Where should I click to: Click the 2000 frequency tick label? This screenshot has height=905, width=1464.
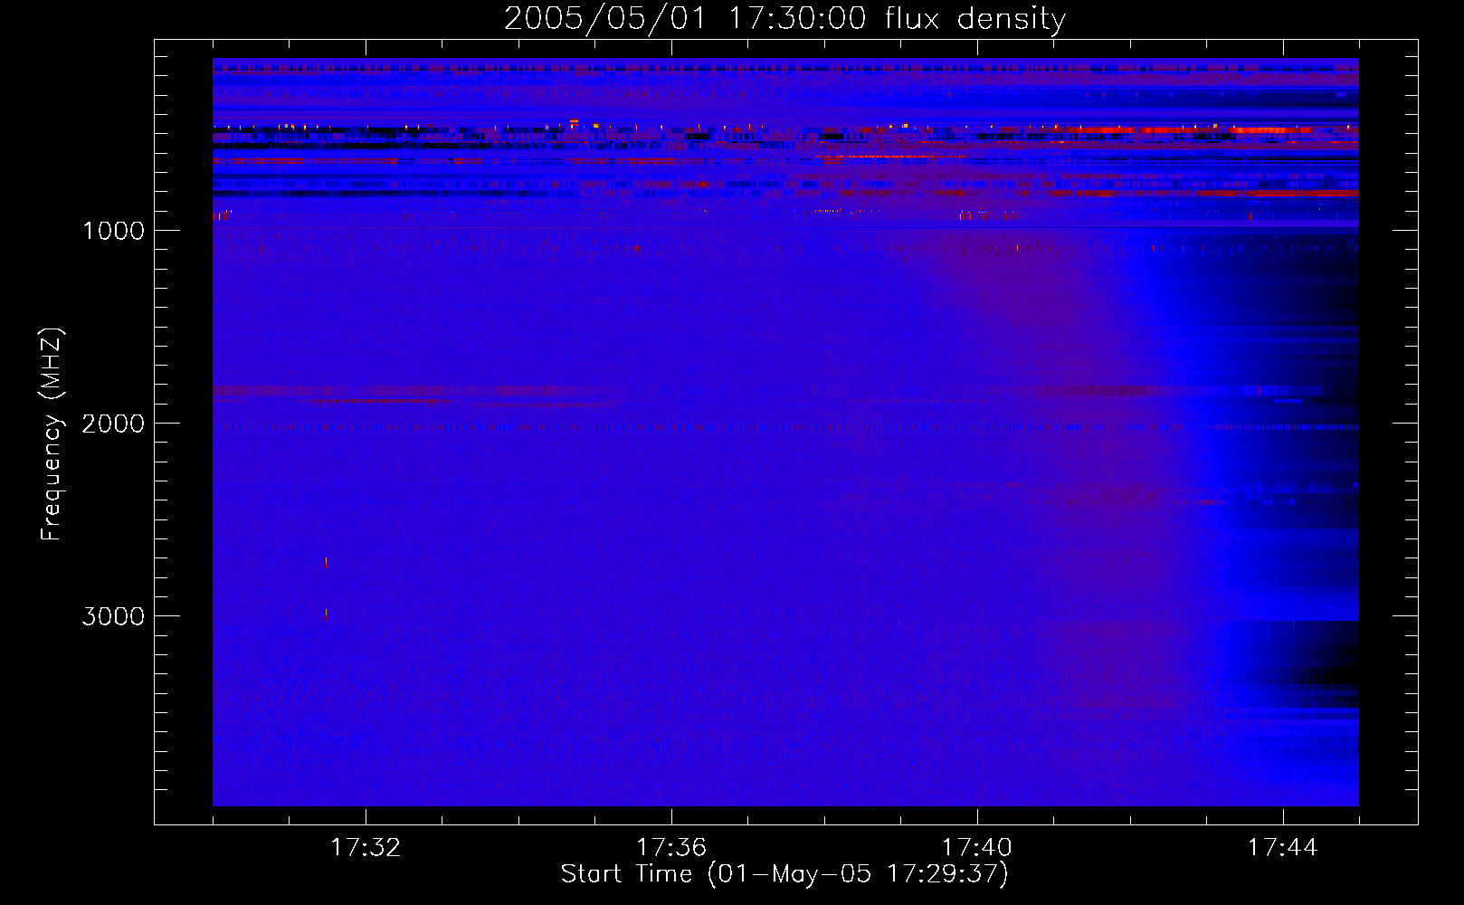click(113, 424)
